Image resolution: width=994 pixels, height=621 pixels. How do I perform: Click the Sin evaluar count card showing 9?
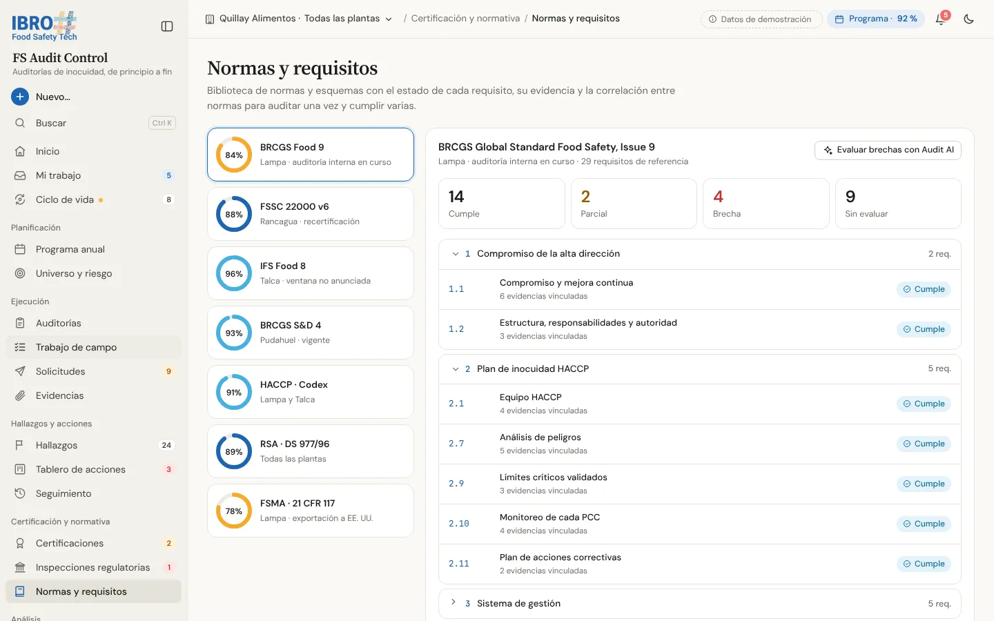(x=898, y=204)
